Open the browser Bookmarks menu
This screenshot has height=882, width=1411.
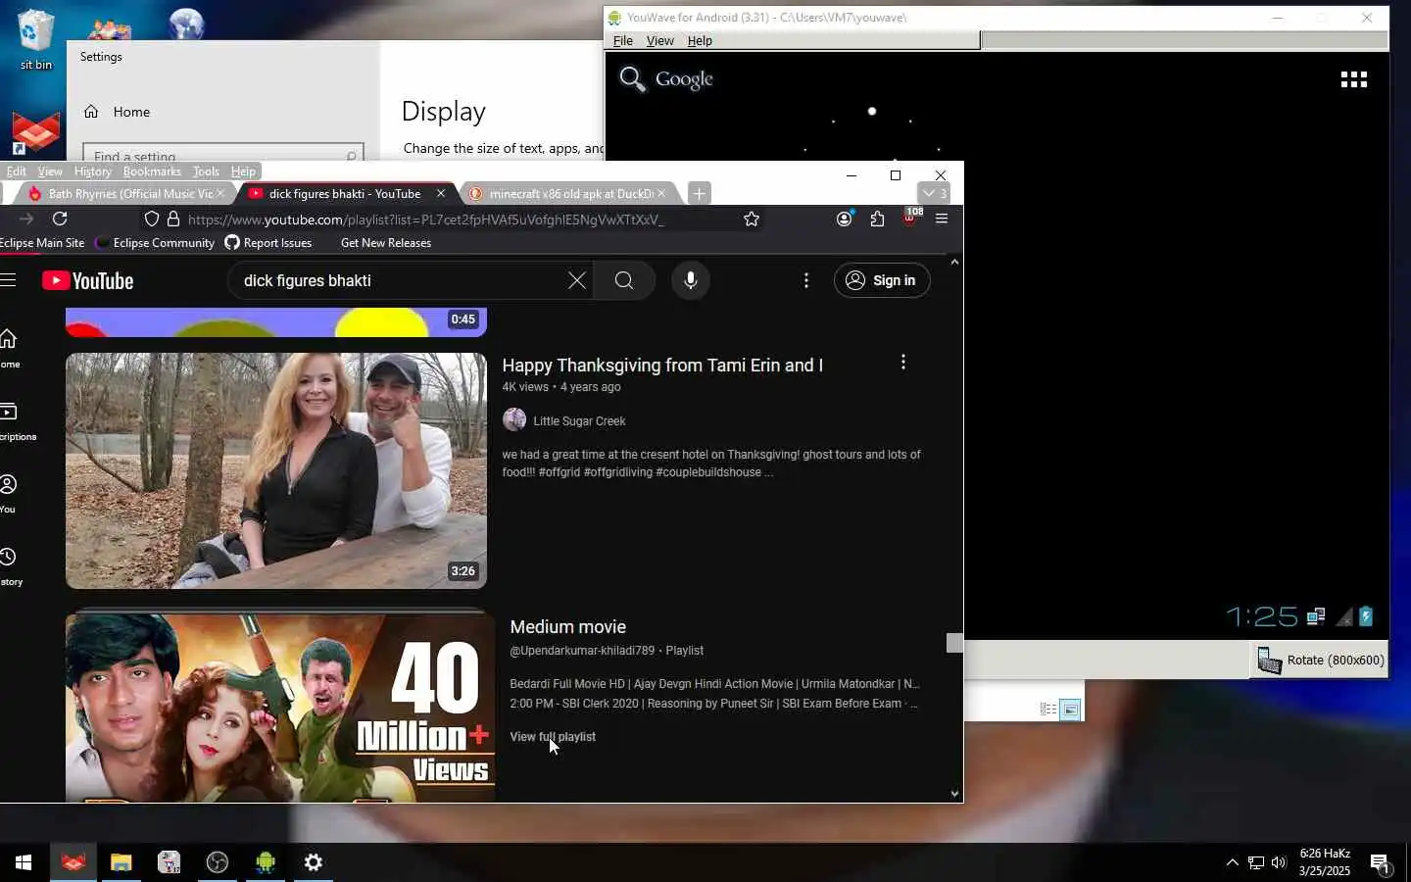pos(152,171)
